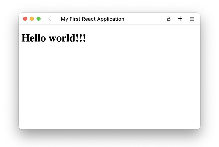Click the open padlock security icon
The height and width of the screenshot is (147, 219).
click(169, 19)
